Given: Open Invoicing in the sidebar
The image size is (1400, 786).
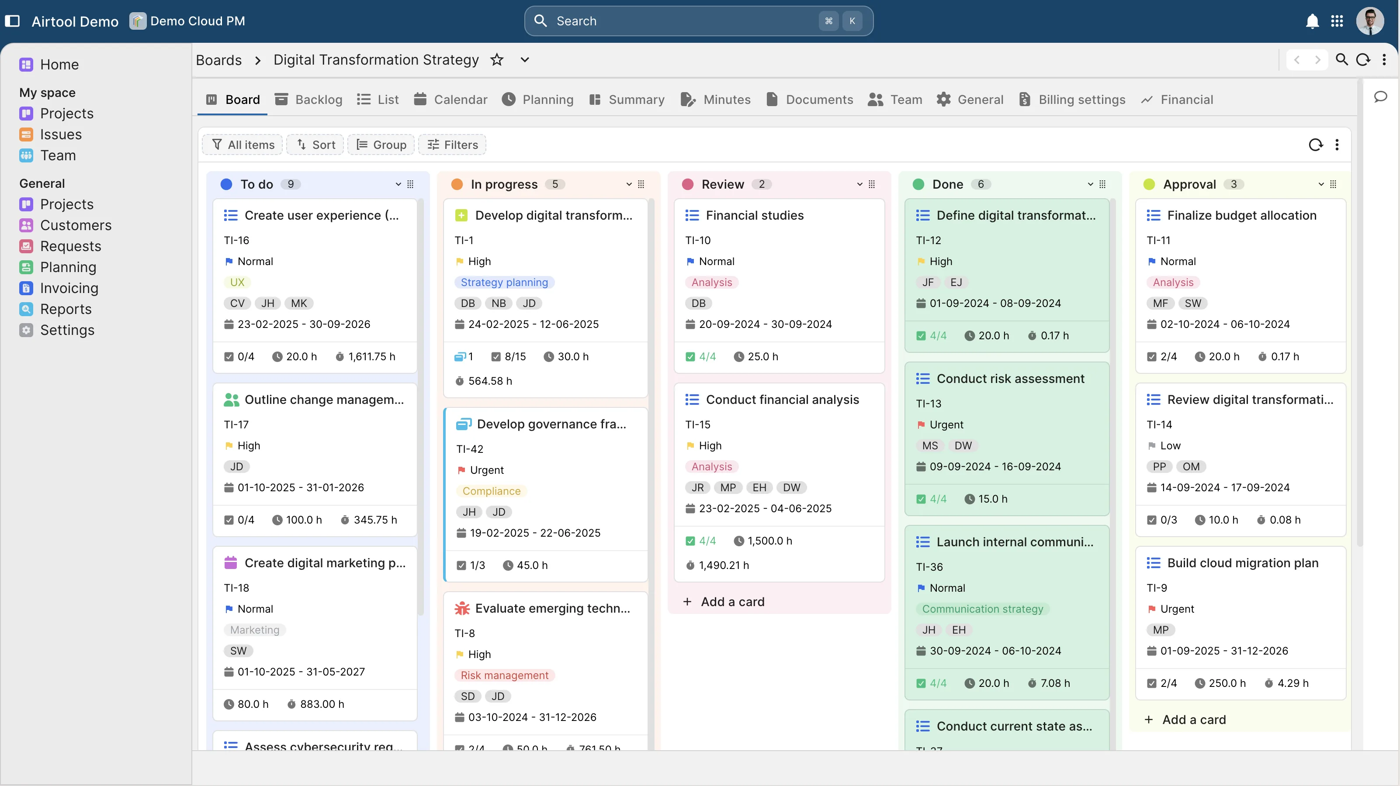Looking at the screenshot, I should coord(59,288).
